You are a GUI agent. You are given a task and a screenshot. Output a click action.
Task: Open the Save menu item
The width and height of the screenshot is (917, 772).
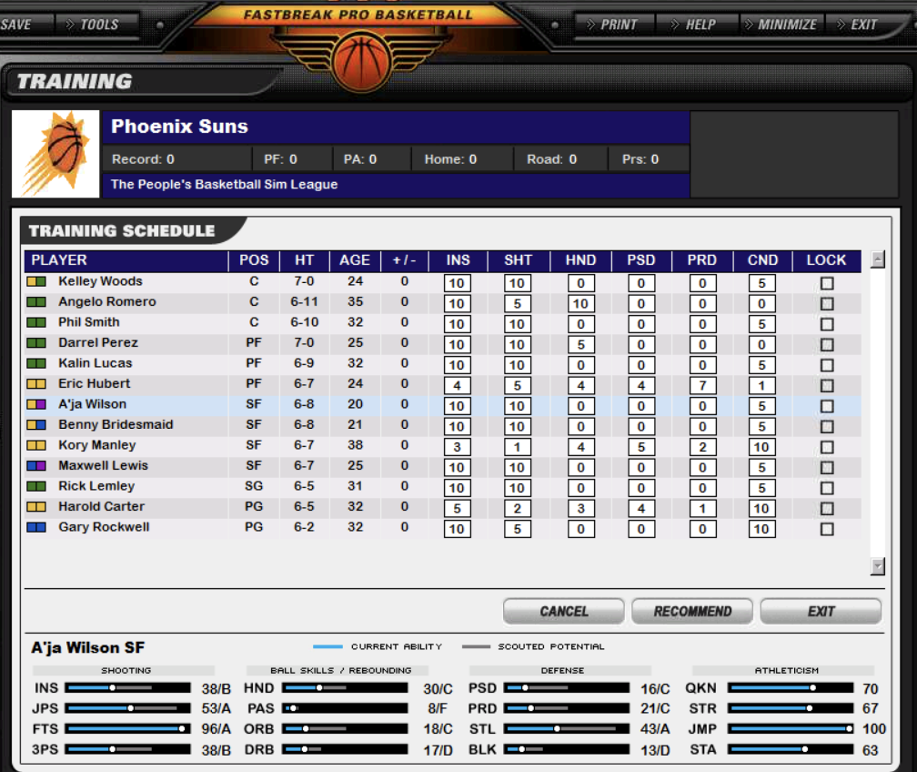click(15, 25)
